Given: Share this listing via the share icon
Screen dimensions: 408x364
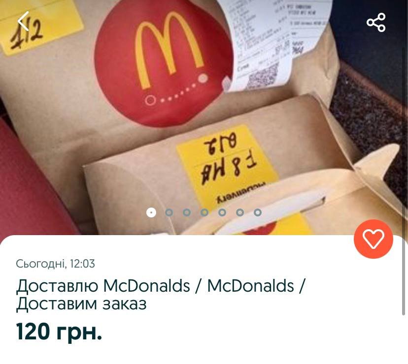Looking at the screenshot, I should click(x=376, y=22).
